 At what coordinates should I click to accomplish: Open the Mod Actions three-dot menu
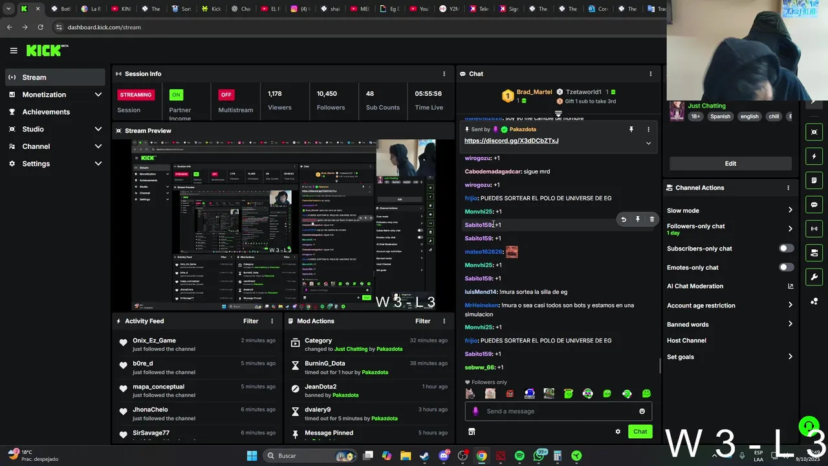[x=444, y=321]
